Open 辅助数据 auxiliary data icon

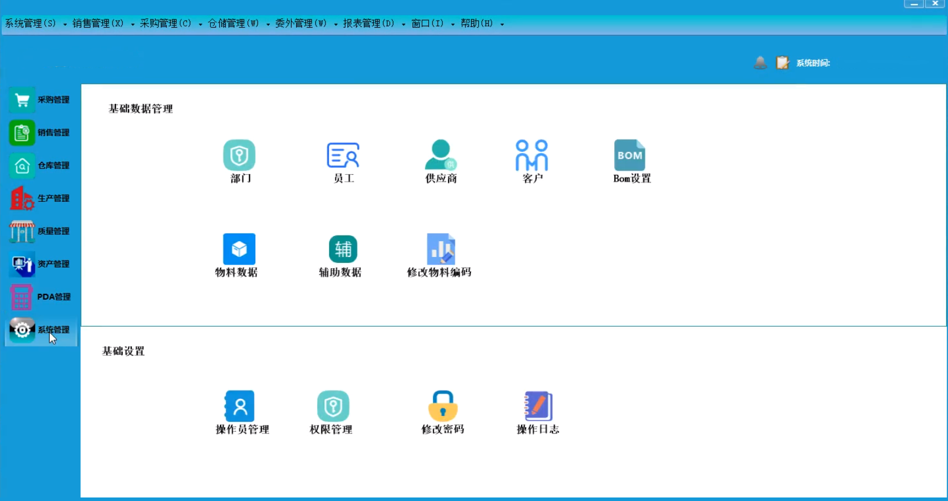tap(343, 249)
